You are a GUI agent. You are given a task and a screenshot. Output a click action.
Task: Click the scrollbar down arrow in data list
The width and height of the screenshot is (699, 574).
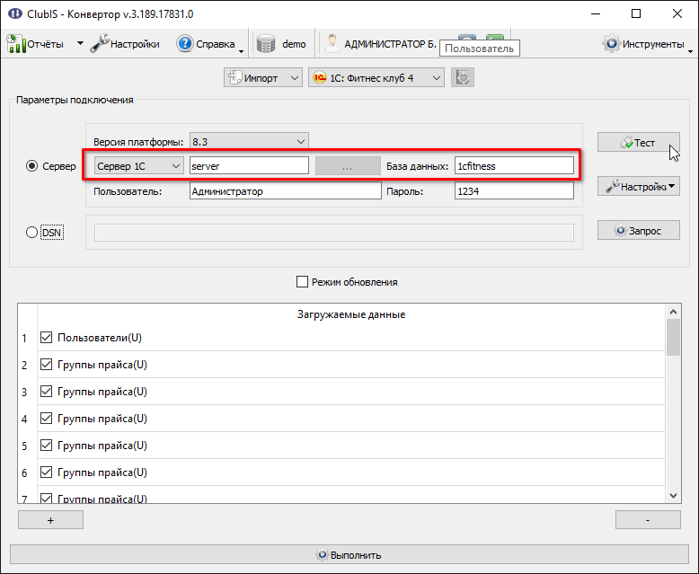(673, 496)
